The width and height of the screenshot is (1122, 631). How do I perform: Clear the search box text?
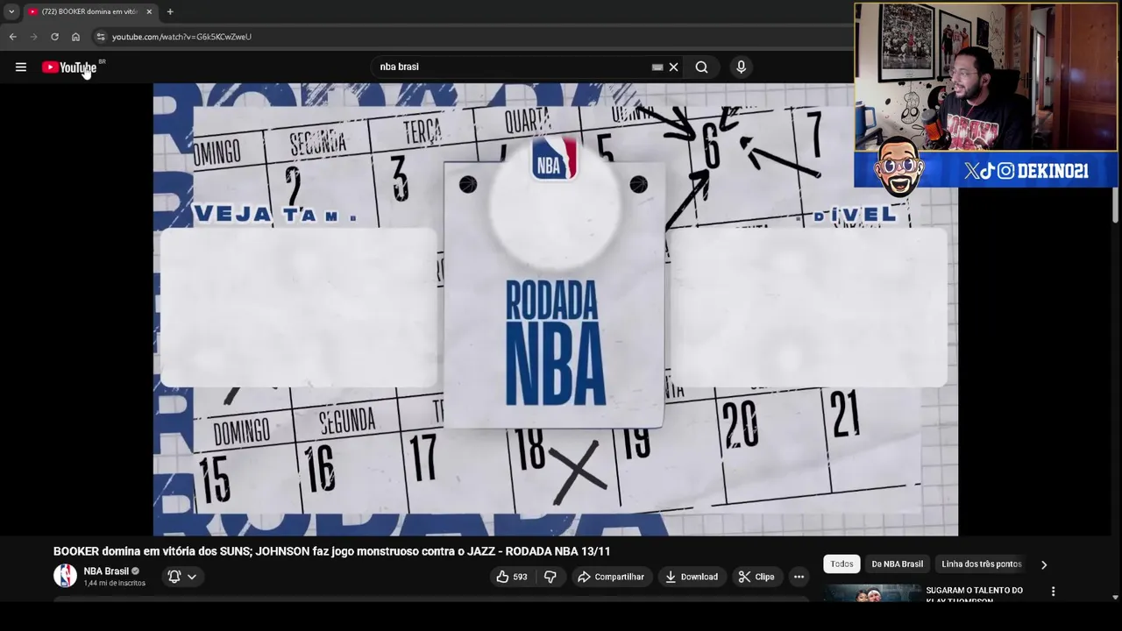pos(673,67)
